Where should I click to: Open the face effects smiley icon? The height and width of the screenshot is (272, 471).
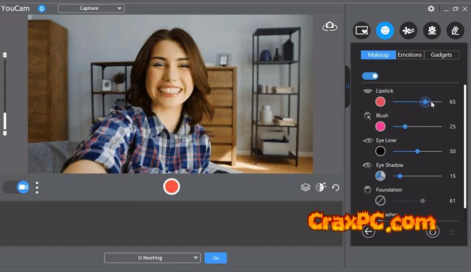pos(385,30)
